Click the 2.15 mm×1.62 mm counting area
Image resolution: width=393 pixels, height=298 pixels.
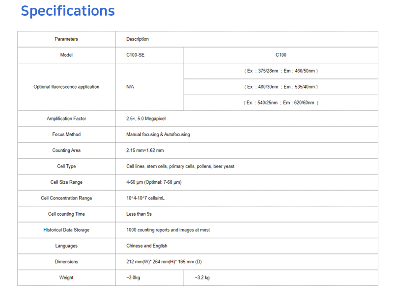pos(145,150)
